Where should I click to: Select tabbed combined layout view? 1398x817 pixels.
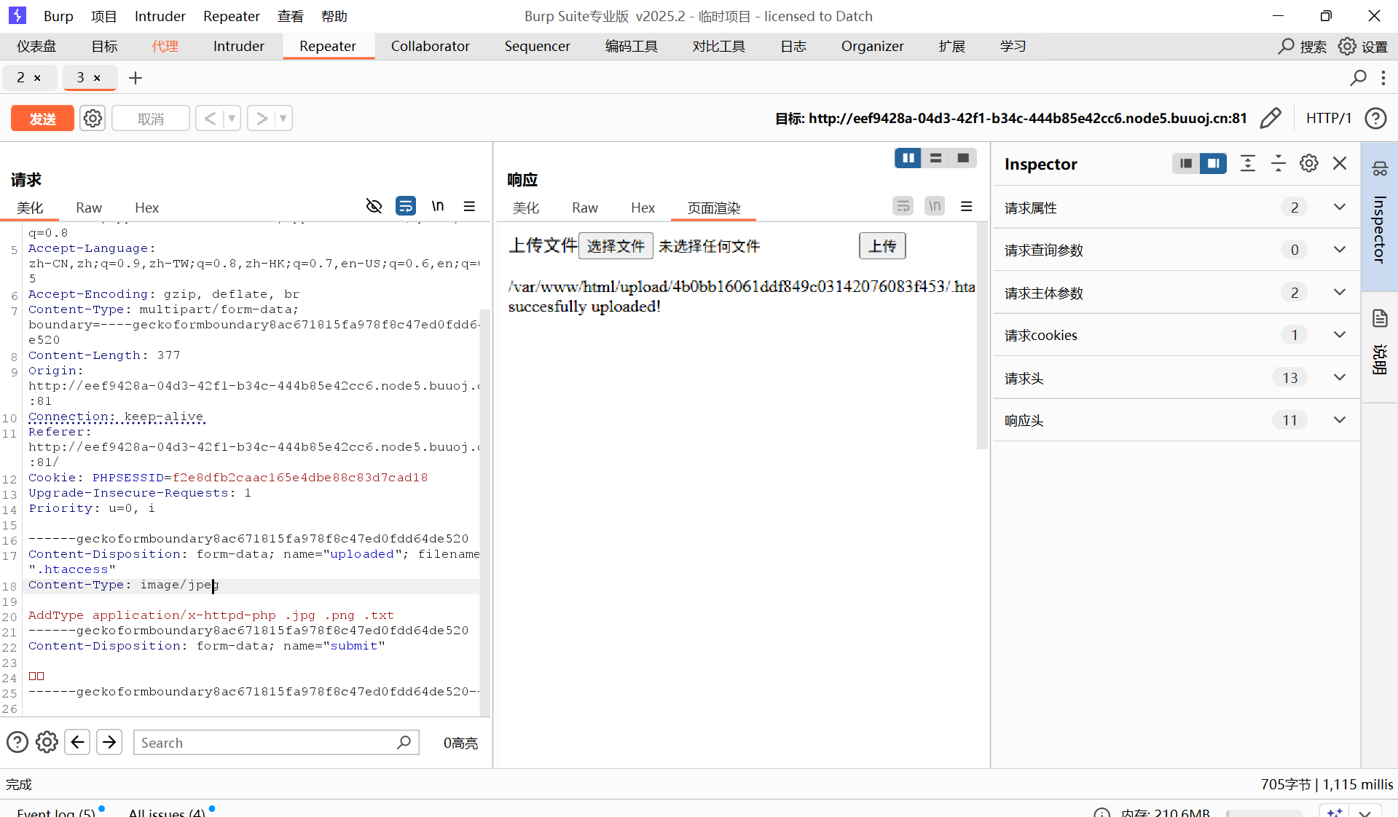[x=963, y=158]
